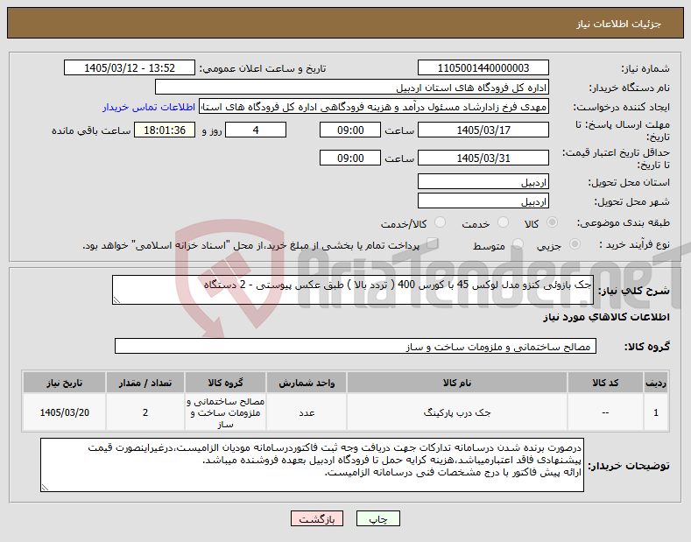Viewport: 691px width, 542px height.
Task: Choose the جزیی purchase type radio
Action: point(575,244)
